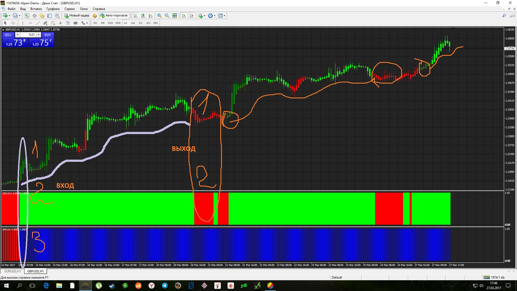Screen dimensions: 517x291
Task: Collapse the one-click trading panel triangle
Action: pyautogui.click(x=3, y=29)
